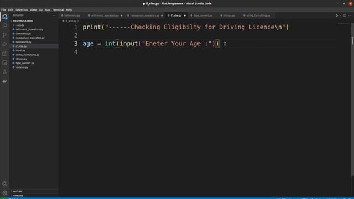Open the Explorer view in activity bar

pyautogui.click(x=4, y=17)
